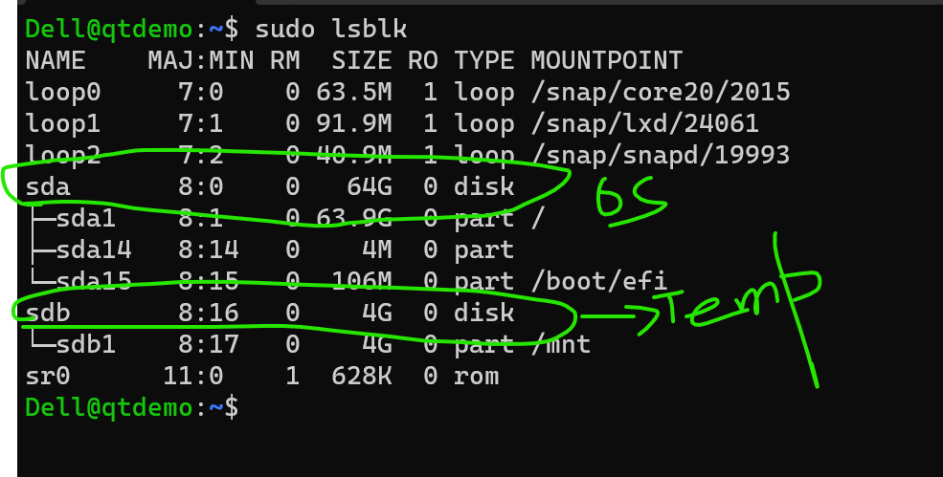Click the 8:17 device number

pos(209,344)
